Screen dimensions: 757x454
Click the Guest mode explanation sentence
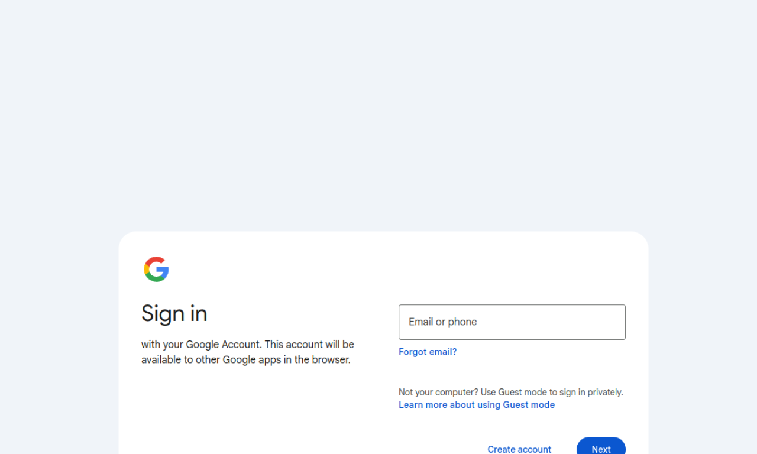510,392
